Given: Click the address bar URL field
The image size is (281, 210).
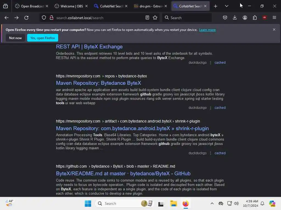Looking at the screenshot, I should (99, 18).
